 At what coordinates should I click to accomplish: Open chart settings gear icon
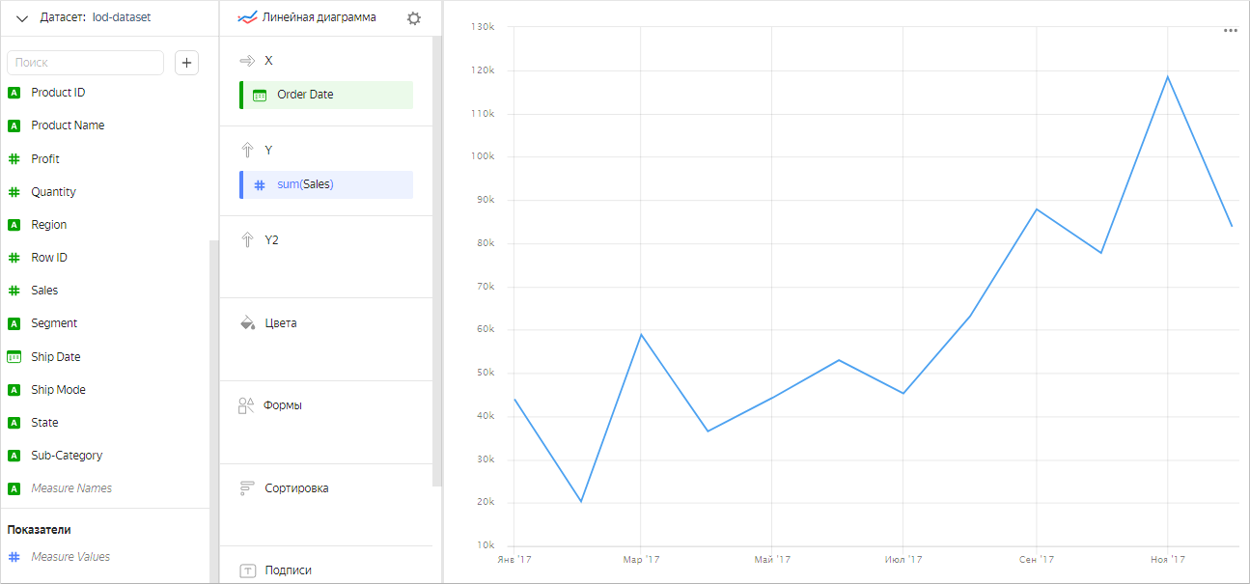coord(414,18)
